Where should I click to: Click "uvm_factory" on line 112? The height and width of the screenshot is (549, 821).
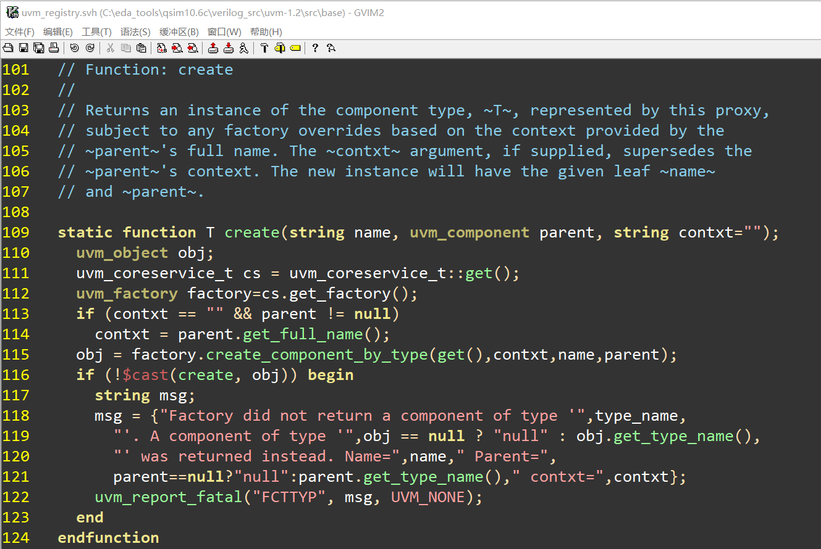coord(127,294)
